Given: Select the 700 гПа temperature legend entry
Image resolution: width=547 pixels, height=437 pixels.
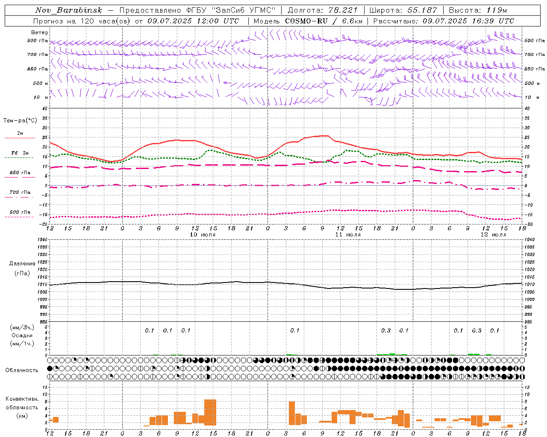Looking at the screenshot, I should pos(20,192).
